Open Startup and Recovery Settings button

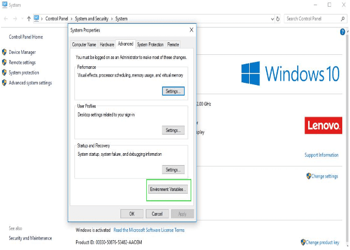point(173,170)
